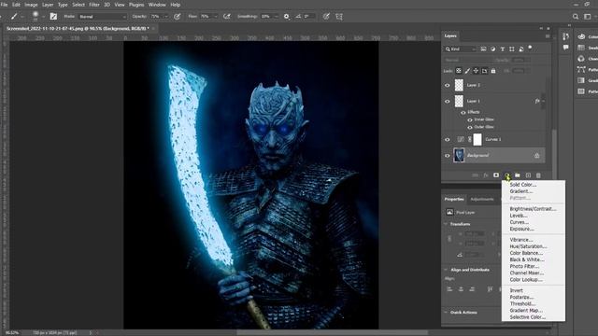Choose Brightness/Contrast from adjustment menu
Screen dimensions: 598x336
click(533, 209)
